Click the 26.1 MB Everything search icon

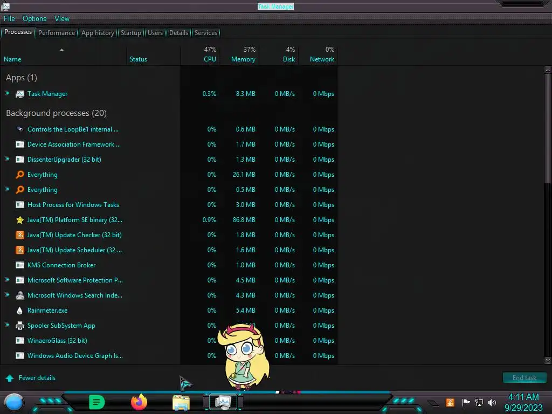[x=20, y=175]
